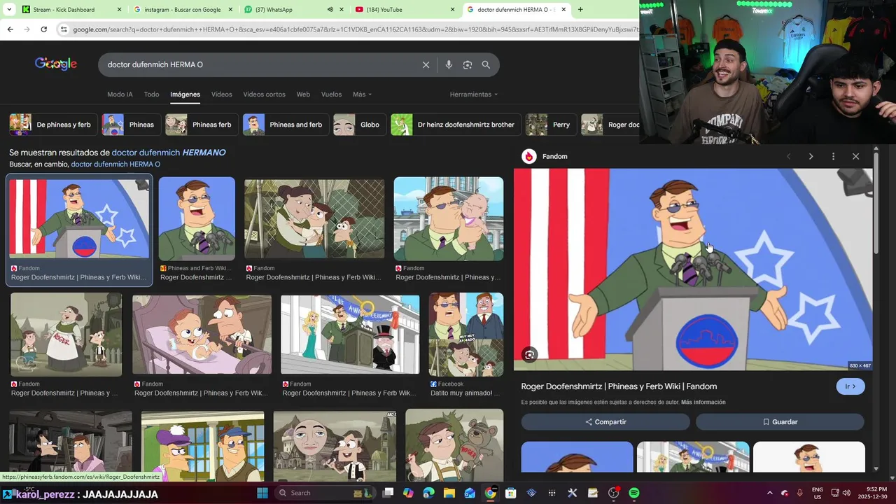The height and width of the screenshot is (504, 896).
Task: Mute the WhatsApp tab audio icon
Action: [x=330, y=10]
